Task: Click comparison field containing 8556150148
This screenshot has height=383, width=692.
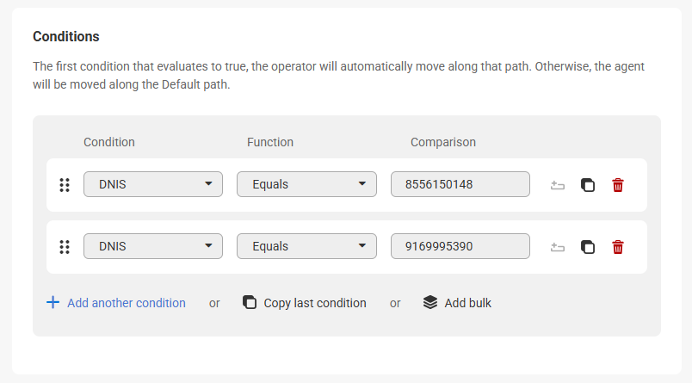Action: pyautogui.click(x=460, y=184)
